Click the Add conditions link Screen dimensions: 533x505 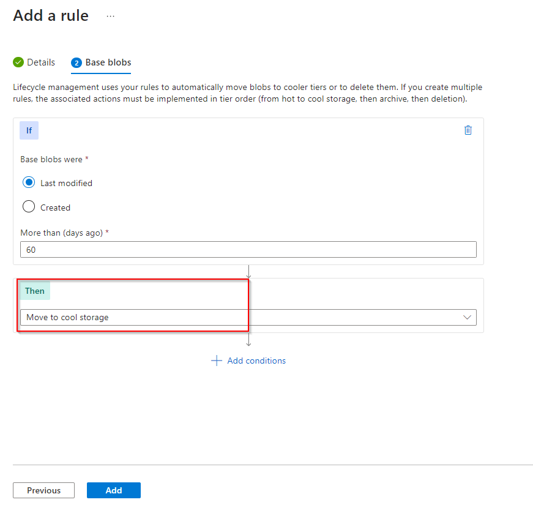(x=256, y=361)
